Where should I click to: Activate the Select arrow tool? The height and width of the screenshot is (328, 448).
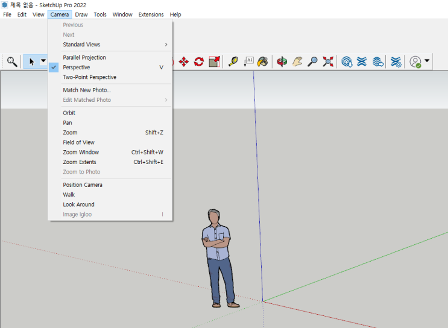pos(31,61)
